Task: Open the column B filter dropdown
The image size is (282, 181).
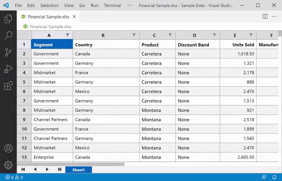Action: pyautogui.click(x=134, y=35)
